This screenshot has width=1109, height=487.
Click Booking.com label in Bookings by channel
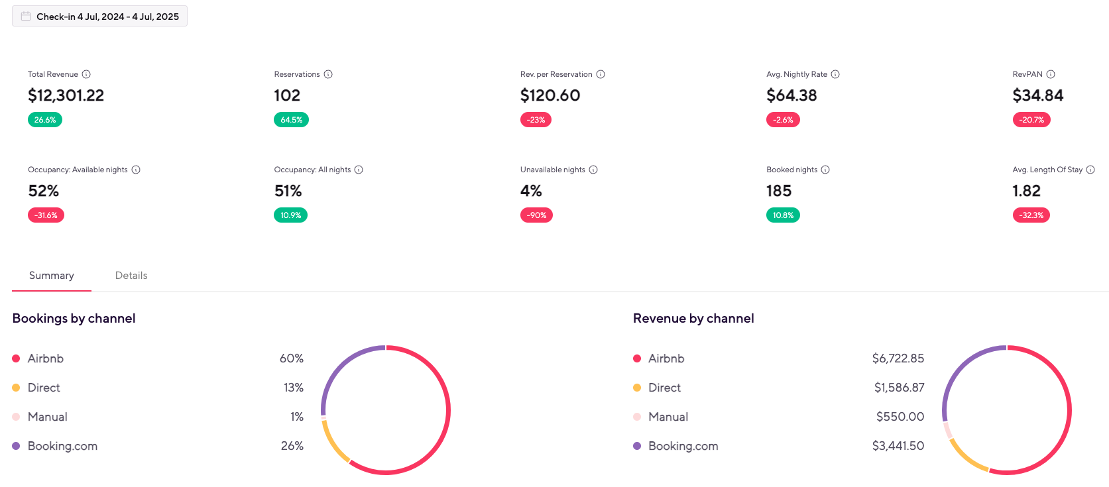(62, 446)
